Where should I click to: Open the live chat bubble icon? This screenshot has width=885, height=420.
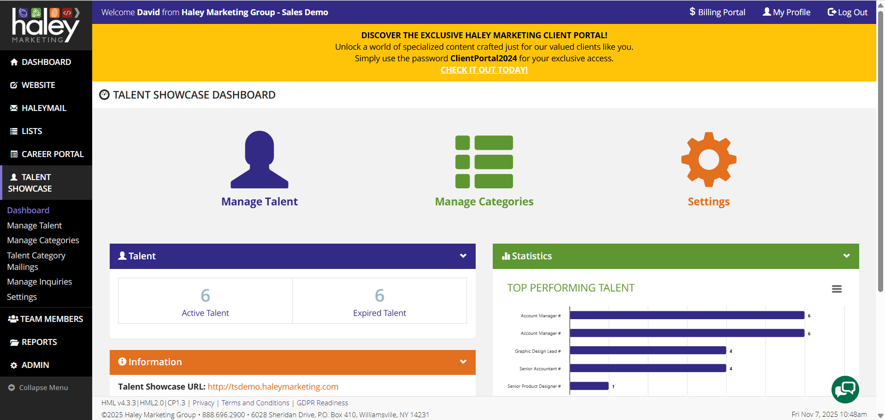(x=845, y=390)
